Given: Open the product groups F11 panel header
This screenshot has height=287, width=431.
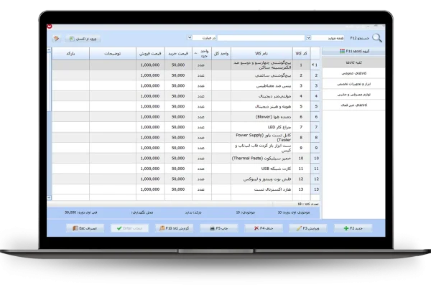Looking at the screenshot, I should (353, 51).
